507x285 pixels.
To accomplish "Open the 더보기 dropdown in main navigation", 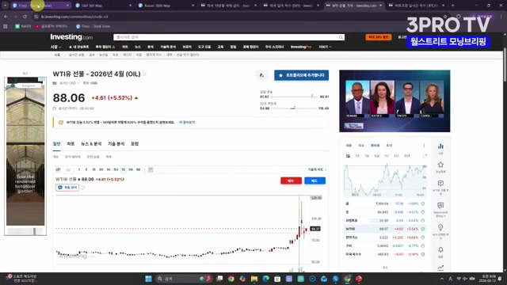I will tap(325, 47).
